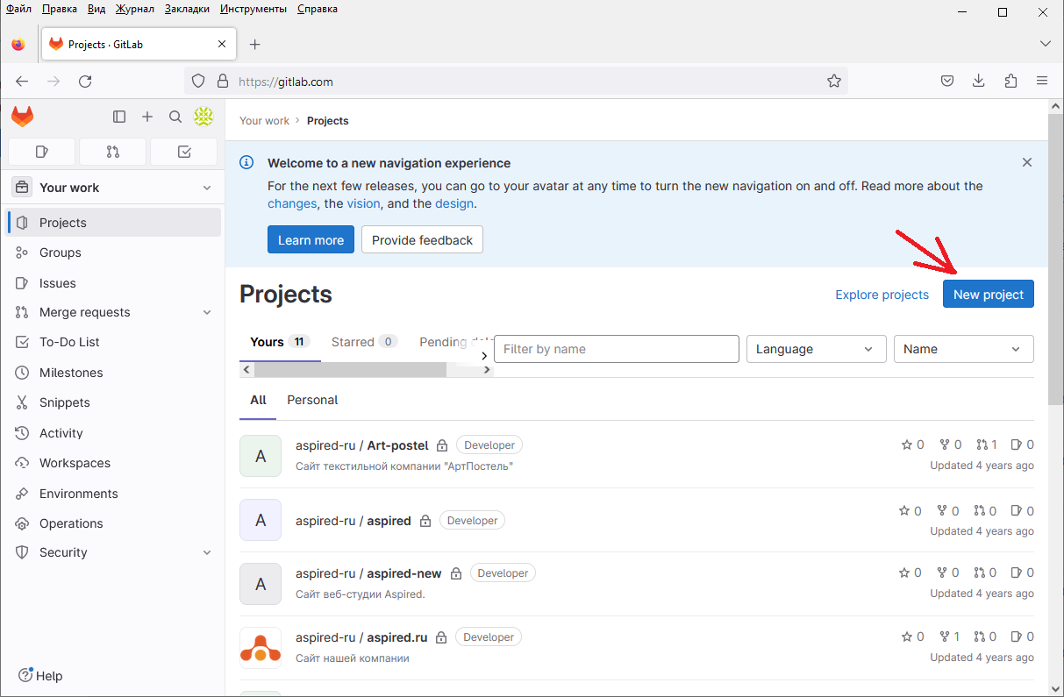Click the star count of Art-postel project

[x=912, y=445]
